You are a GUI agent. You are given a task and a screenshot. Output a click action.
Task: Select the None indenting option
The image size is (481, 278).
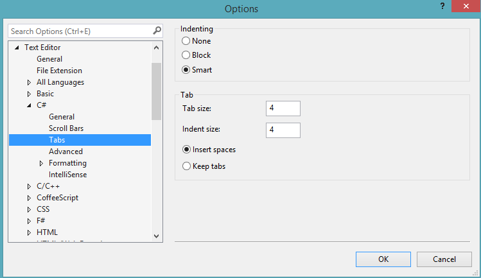186,41
